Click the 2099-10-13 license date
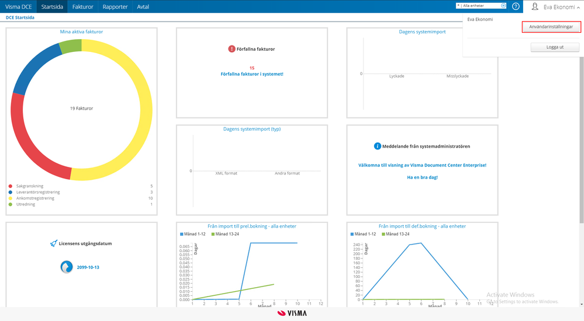The image size is (584, 321). tap(88, 267)
